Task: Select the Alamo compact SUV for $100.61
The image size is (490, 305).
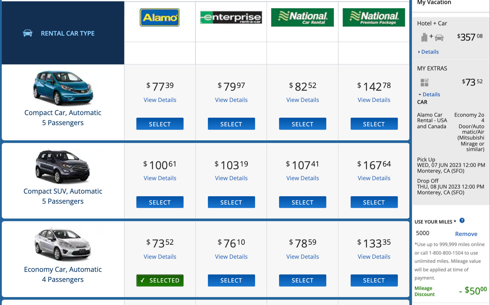Action: tap(160, 202)
